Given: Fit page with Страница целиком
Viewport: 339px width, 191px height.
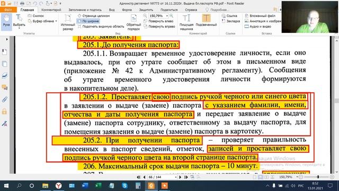Looking at the screenshot, I should point(94,16).
